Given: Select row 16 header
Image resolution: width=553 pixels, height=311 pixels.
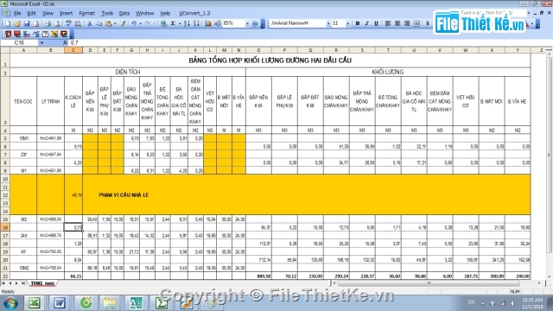Looking at the screenshot, I should [5, 227].
